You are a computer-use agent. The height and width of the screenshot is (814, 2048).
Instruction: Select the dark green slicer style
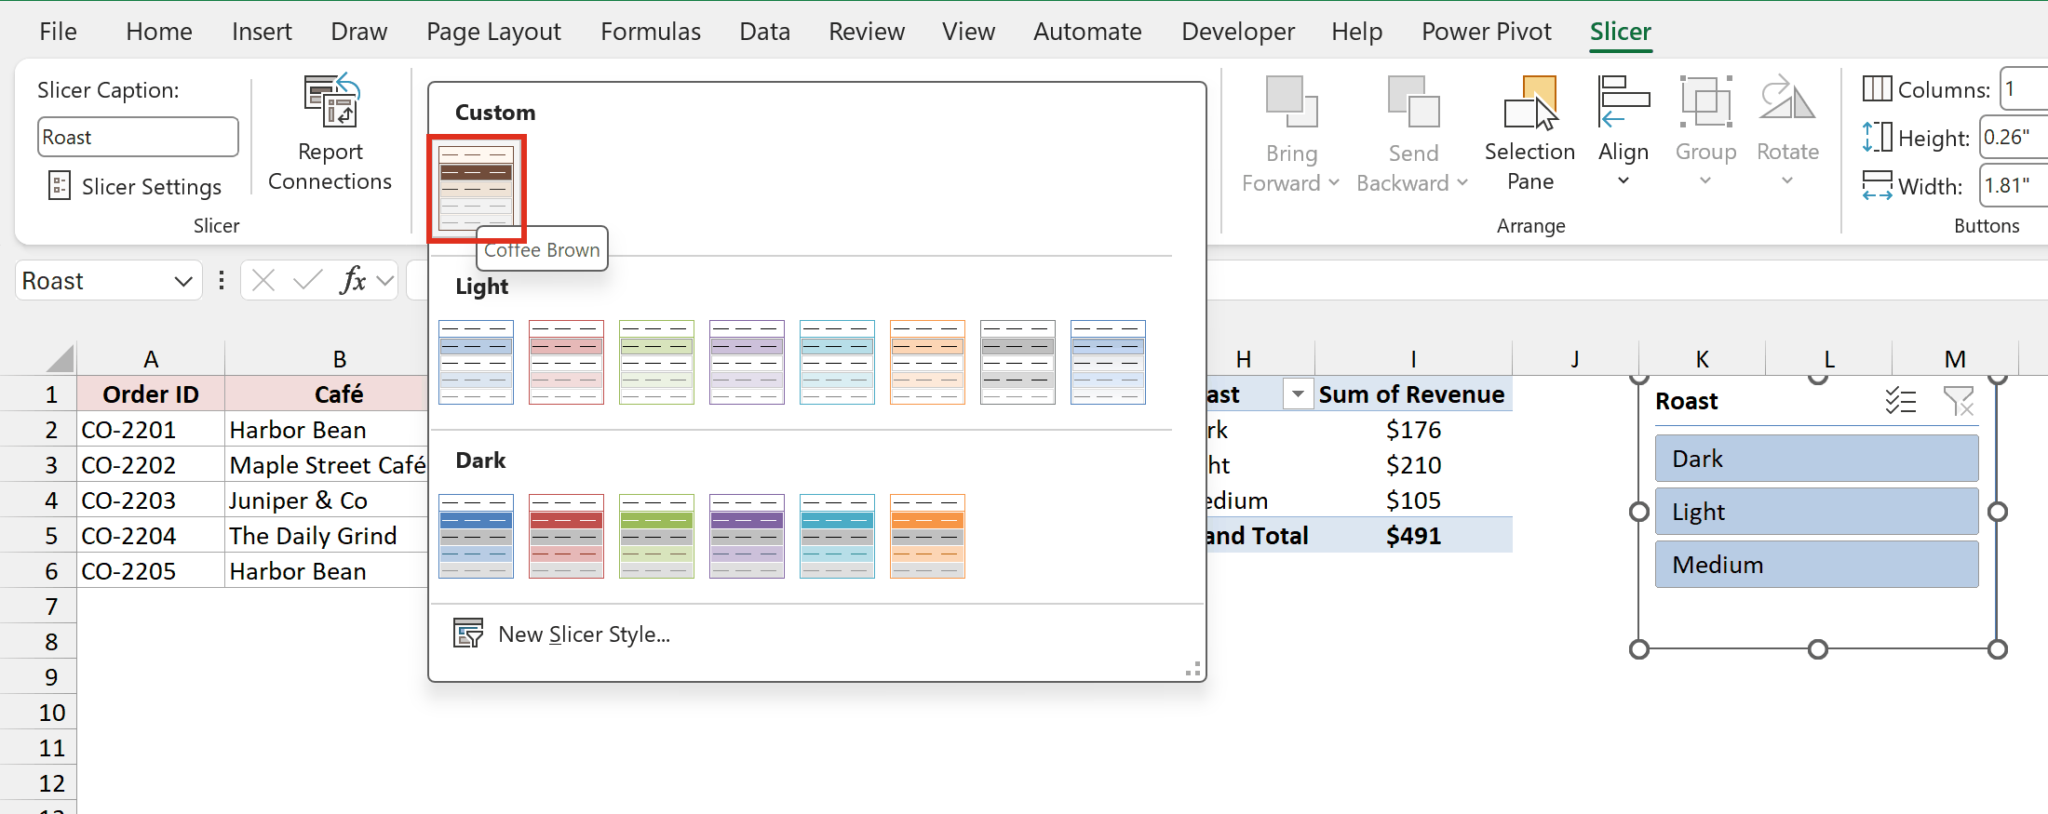[x=656, y=536]
